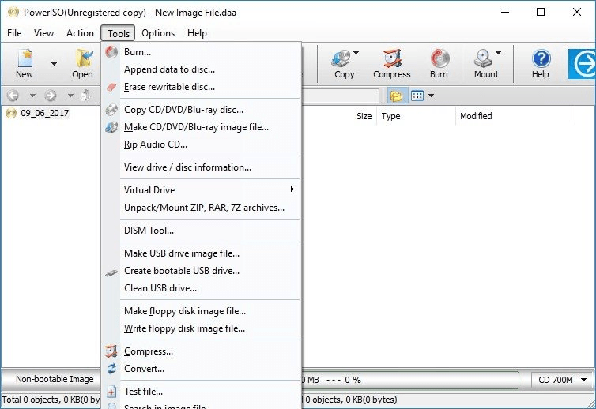Screen dimensions: 596x409
Task: Open the CD 700M media size dropdown
Action: (560, 380)
